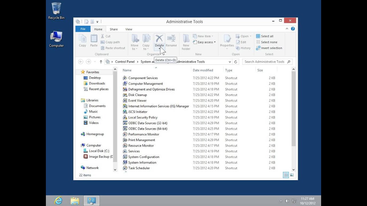Click the Cut scissors icon

click(x=103, y=36)
